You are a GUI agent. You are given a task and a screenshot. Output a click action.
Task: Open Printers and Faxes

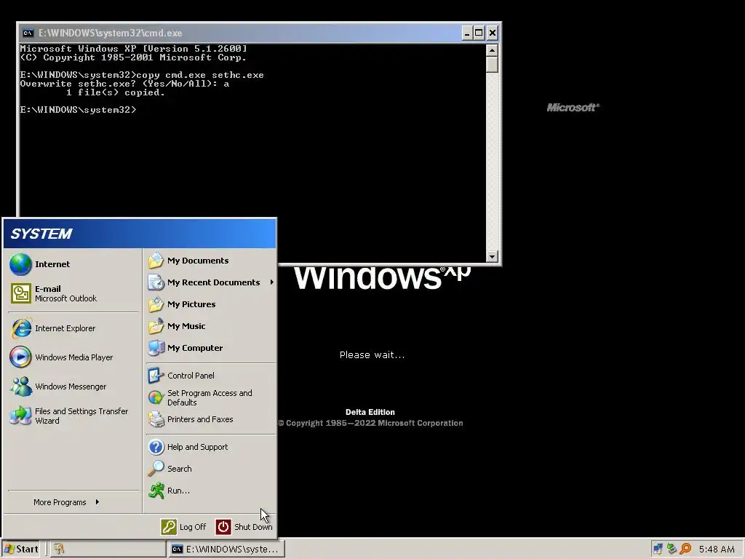(x=211, y=419)
